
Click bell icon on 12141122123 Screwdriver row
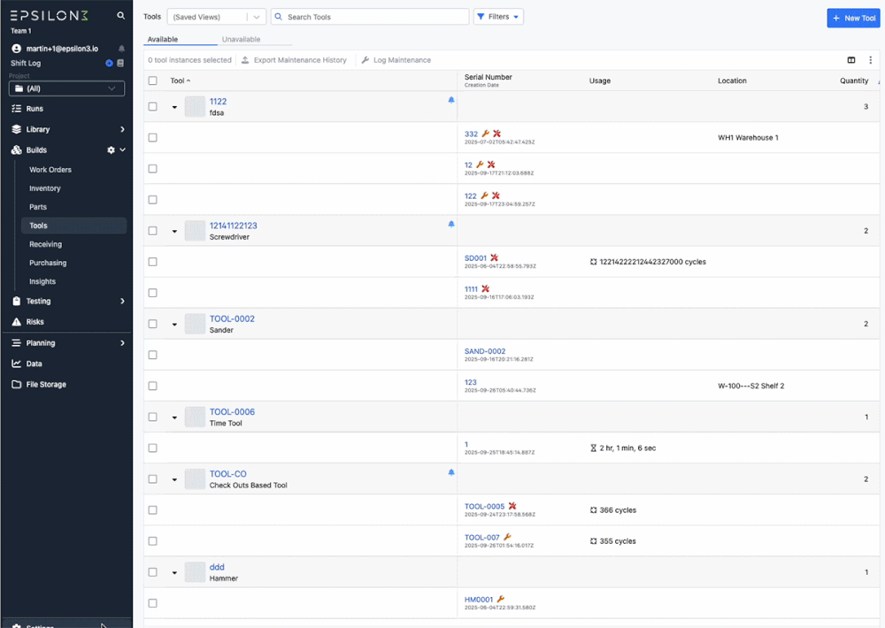(451, 224)
